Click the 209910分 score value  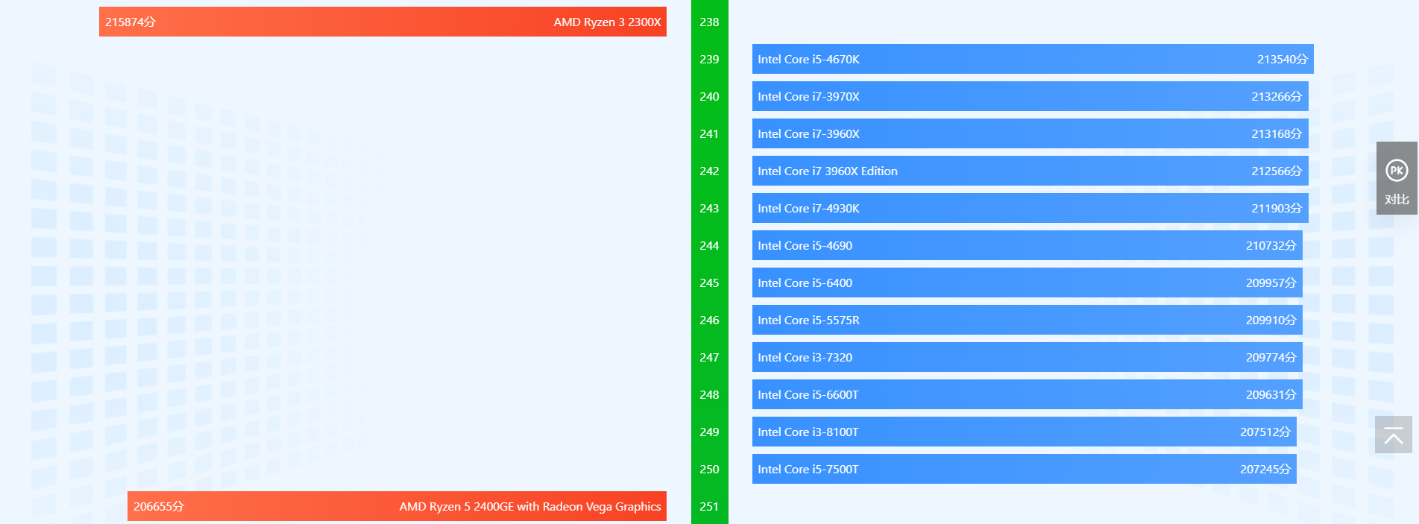(x=1271, y=320)
